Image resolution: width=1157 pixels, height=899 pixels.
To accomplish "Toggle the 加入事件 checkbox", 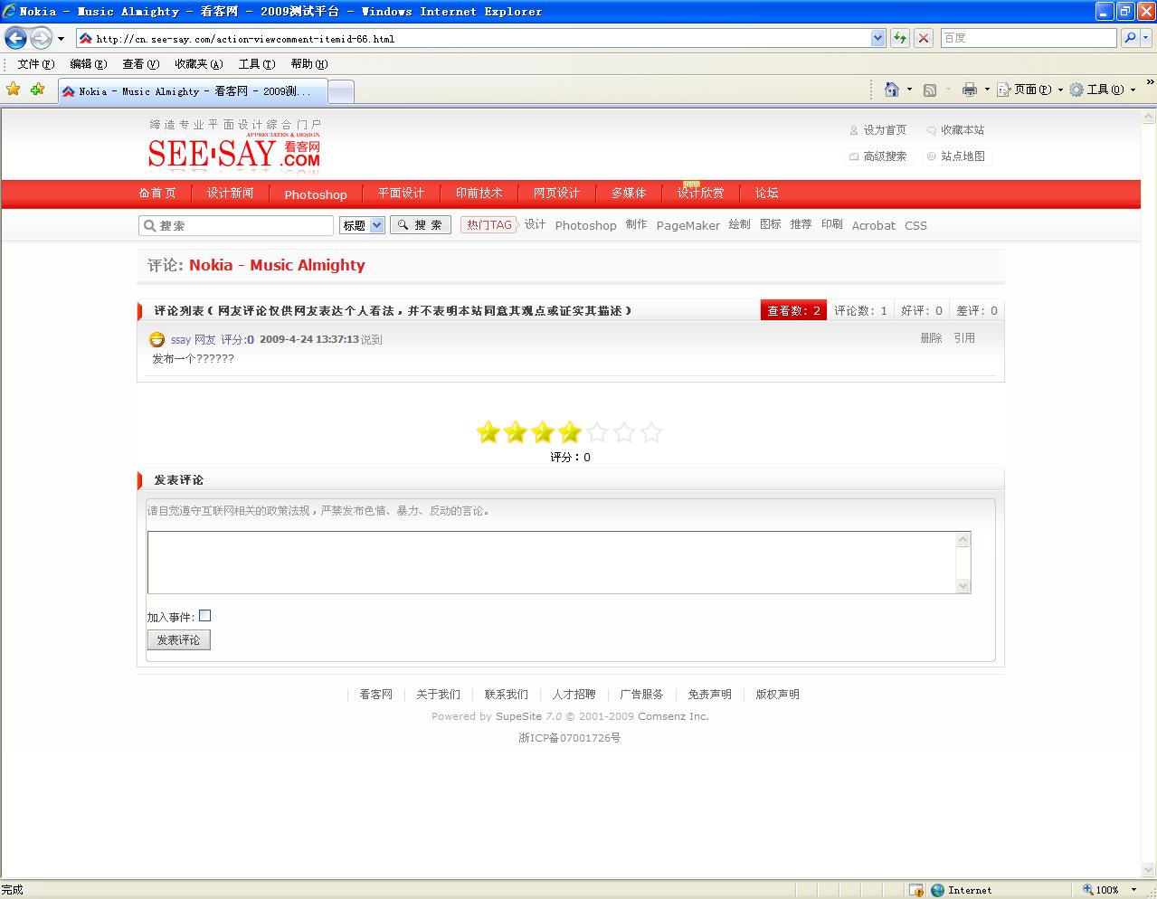I will pos(205,616).
